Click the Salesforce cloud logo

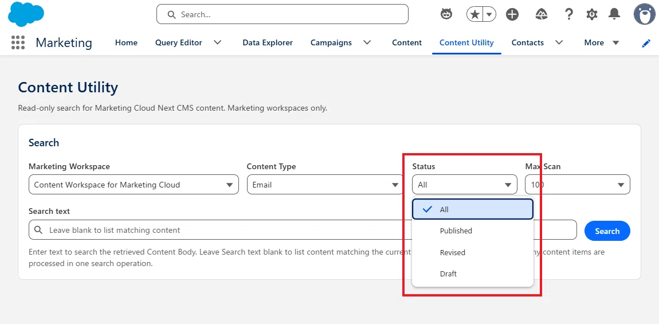(26, 14)
